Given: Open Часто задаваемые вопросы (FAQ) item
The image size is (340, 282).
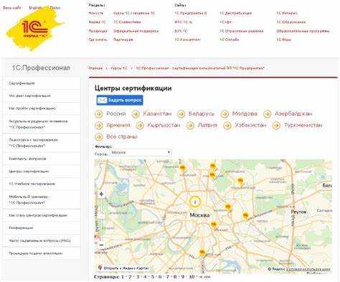Looking at the screenshot, I should tap(42, 240).
